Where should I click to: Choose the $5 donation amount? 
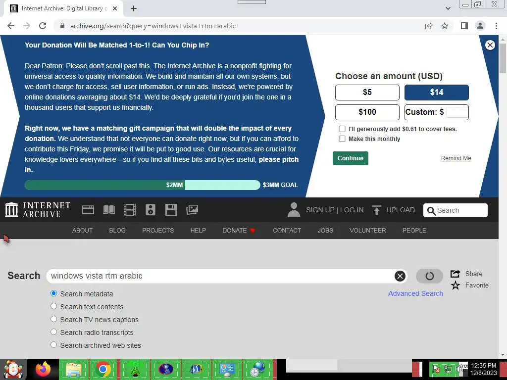[x=367, y=93]
